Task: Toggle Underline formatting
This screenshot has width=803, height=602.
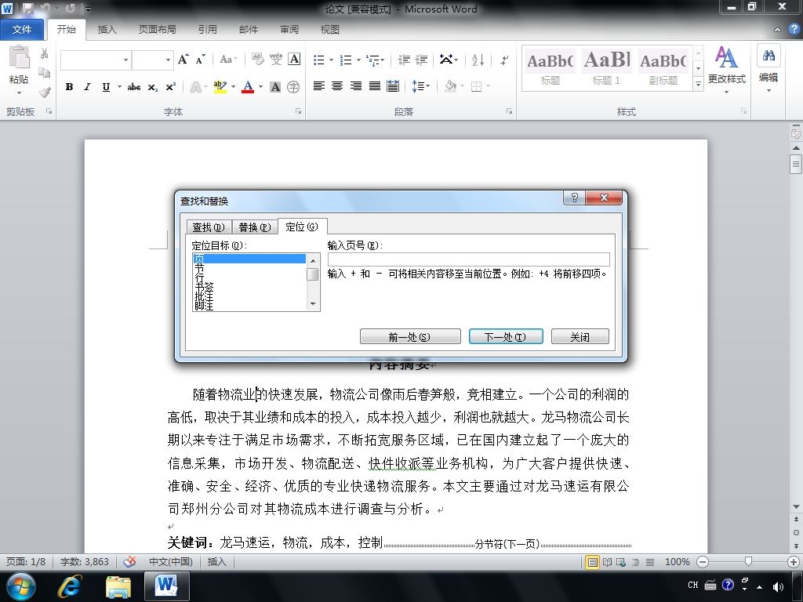Action: click(106, 87)
